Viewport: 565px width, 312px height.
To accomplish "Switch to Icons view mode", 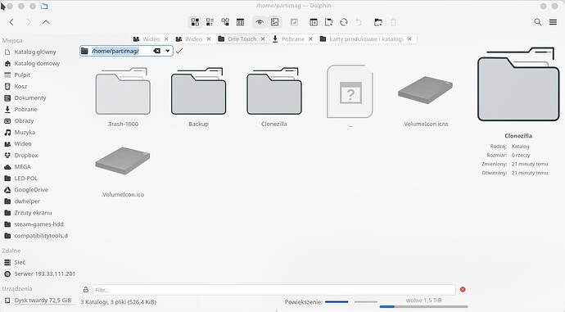I will (x=195, y=22).
